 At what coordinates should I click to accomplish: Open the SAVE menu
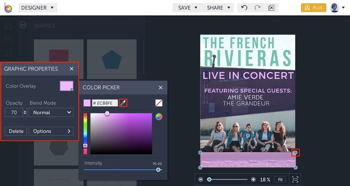tap(186, 7)
